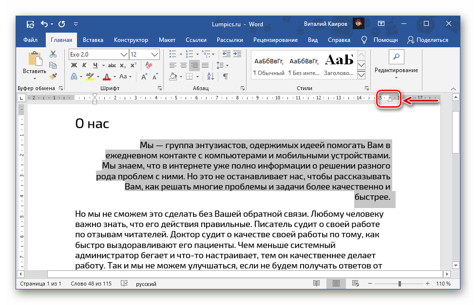
Task: Toggle italic (К) formatting
Action: [x=84, y=65]
